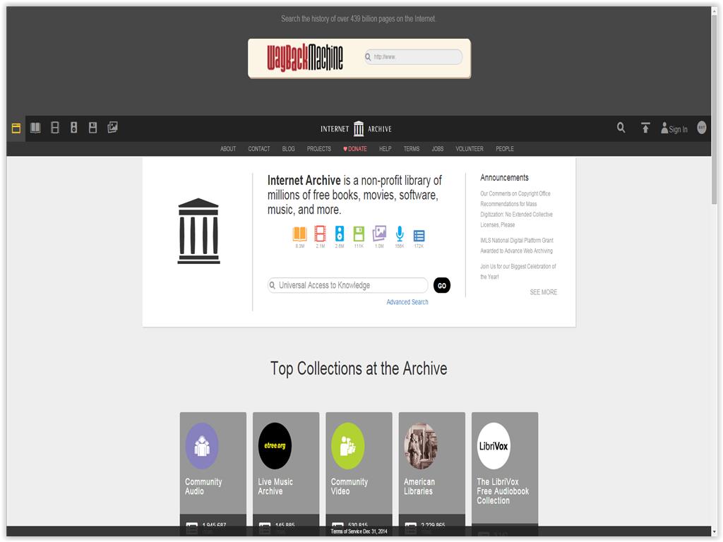Browse the green floppy icon marked 111K

[x=359, y=237]
